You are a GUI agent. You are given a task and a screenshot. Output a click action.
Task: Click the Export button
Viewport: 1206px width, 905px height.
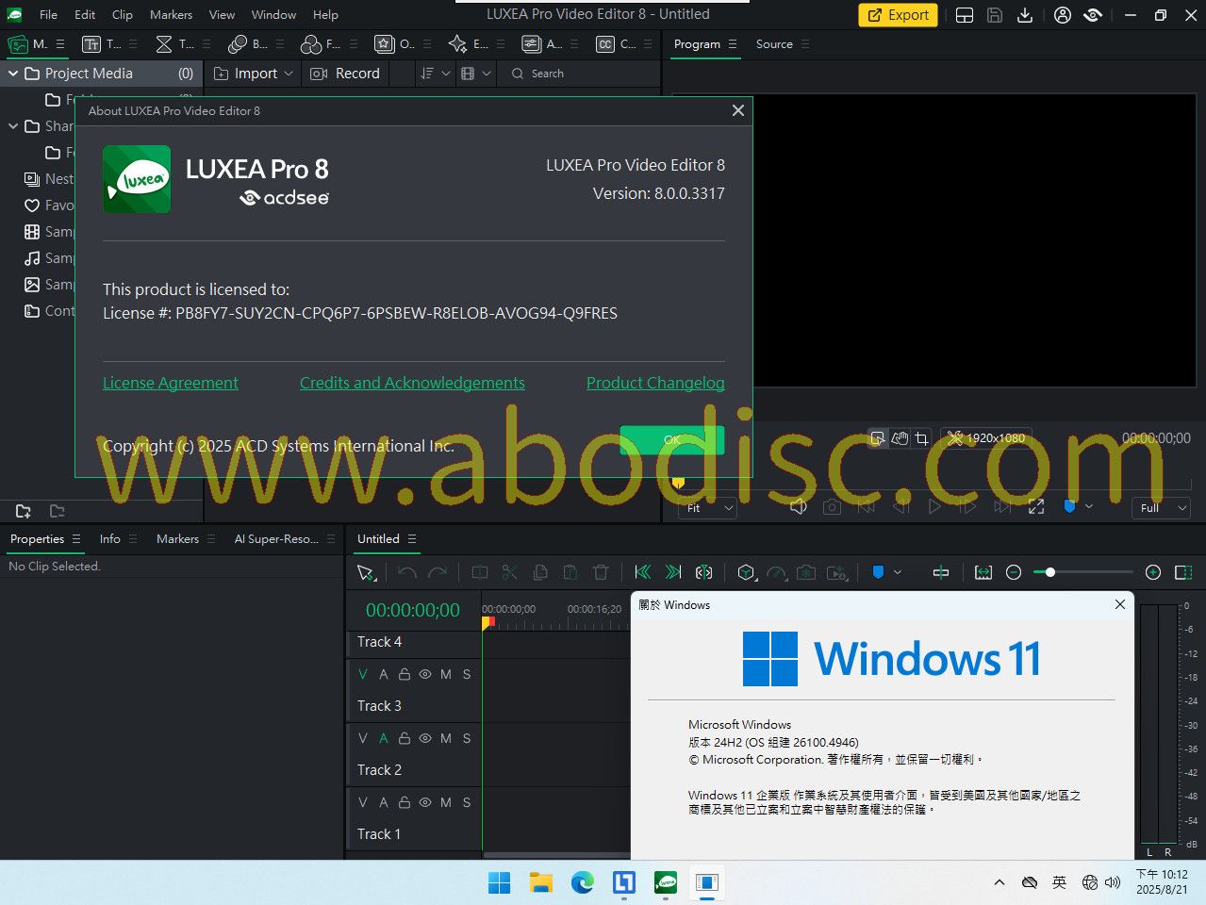(898, 15)
